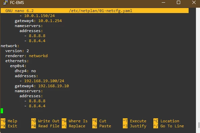Screen dimensions: 200x133
Task: Click the gateway value 192.168.19.10
Action: (54, 86)
